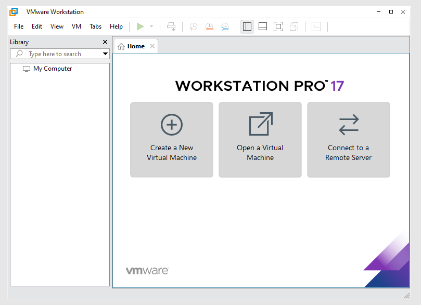421x305 pixels.
Task: Click the Unity mode toolbar icon
Action: click(294, 26)
